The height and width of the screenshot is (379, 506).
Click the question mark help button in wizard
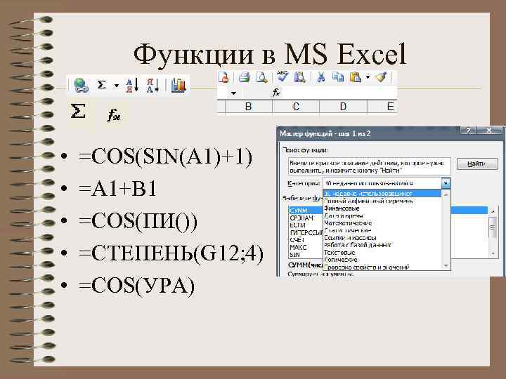(x=469, y=131)
